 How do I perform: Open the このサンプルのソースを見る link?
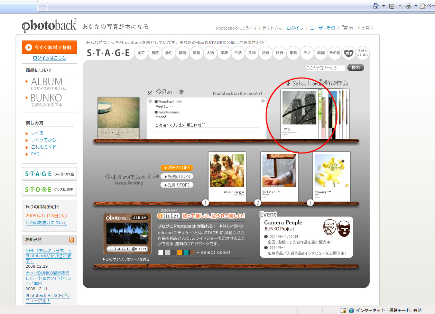click(126, 259)
